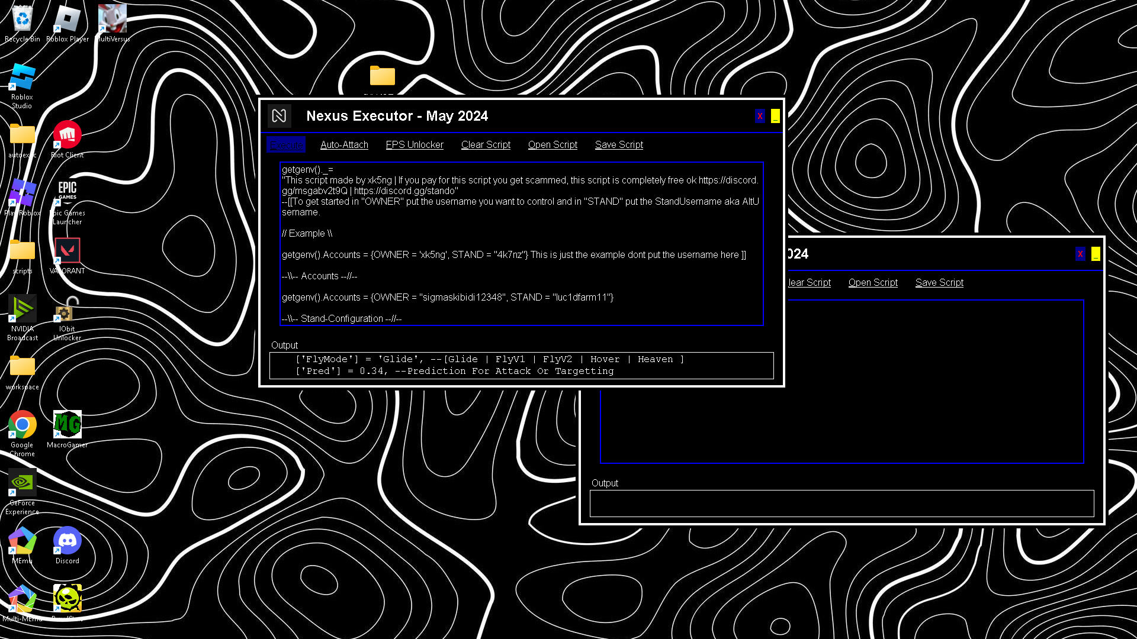Viewport: 1137px width, 639px height.
Task: Click Save Script in background window
Action: [x=939, y=283]
